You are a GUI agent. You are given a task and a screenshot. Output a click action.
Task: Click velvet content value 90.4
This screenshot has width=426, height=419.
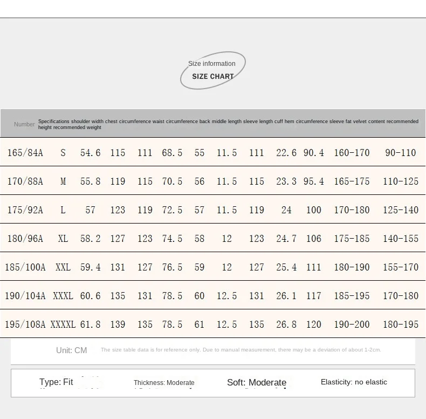[313, 153]
